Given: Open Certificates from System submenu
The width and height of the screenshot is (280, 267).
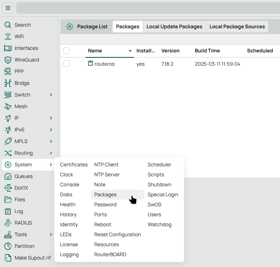Looking at the screenshot, I should click(x=74, y=165).
